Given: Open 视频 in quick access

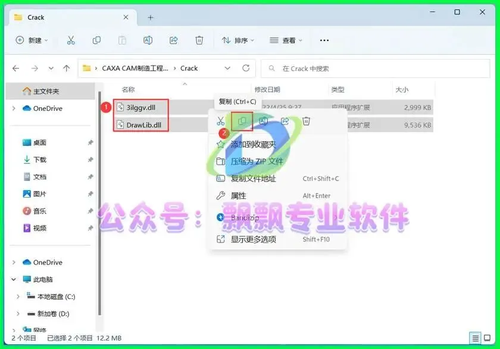Looking at the screenshot, I should pyautogui.click(x=40, y=228).
